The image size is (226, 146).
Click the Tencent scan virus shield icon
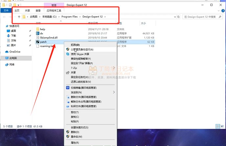pyautogui.click(x=68, y=88)
